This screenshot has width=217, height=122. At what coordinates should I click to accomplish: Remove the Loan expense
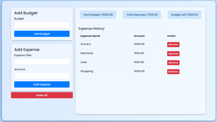[173, 63]
